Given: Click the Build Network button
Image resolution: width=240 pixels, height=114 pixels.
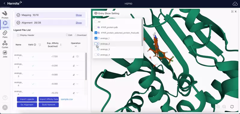Looking at the screenshot, I should pos(49,105).
